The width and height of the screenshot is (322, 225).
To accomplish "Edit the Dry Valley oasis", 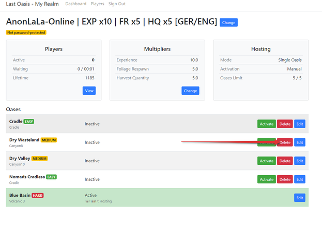I will [x=300, y=161].
